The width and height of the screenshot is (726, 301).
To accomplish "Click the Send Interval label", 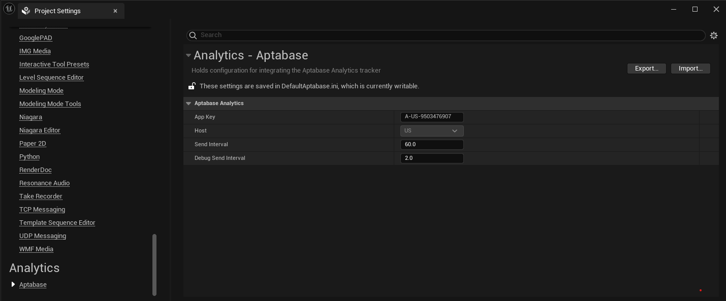I will pos(211,144).
